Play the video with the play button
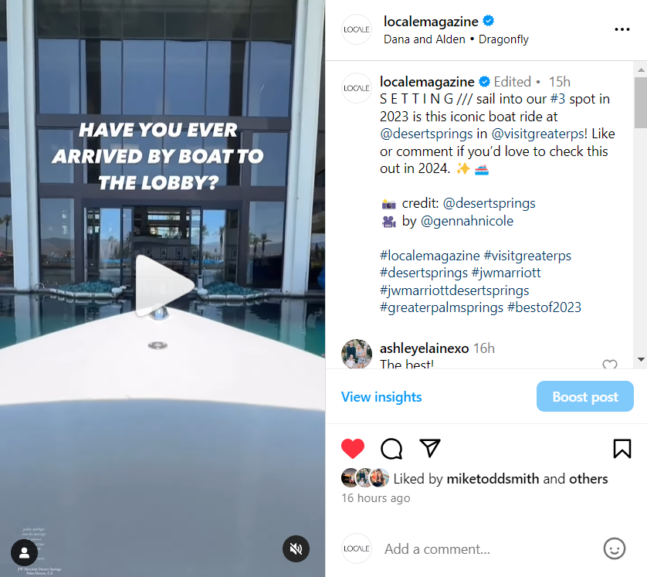 point(164,286)
